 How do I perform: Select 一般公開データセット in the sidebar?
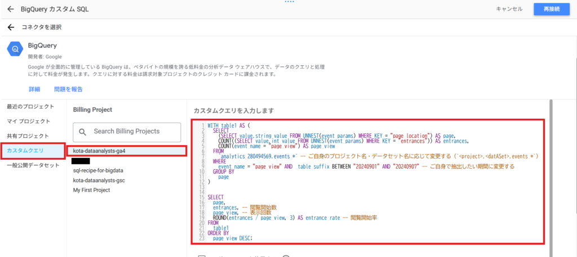33,165
